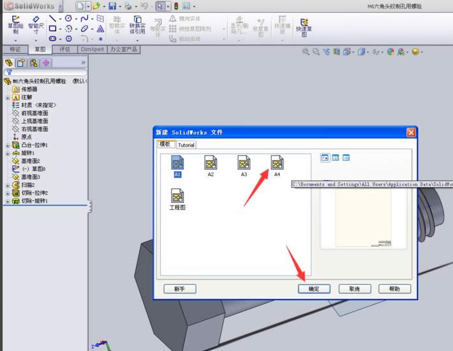
Task: Click the Zoom to fit icon
Action: (x=306, y=52)
